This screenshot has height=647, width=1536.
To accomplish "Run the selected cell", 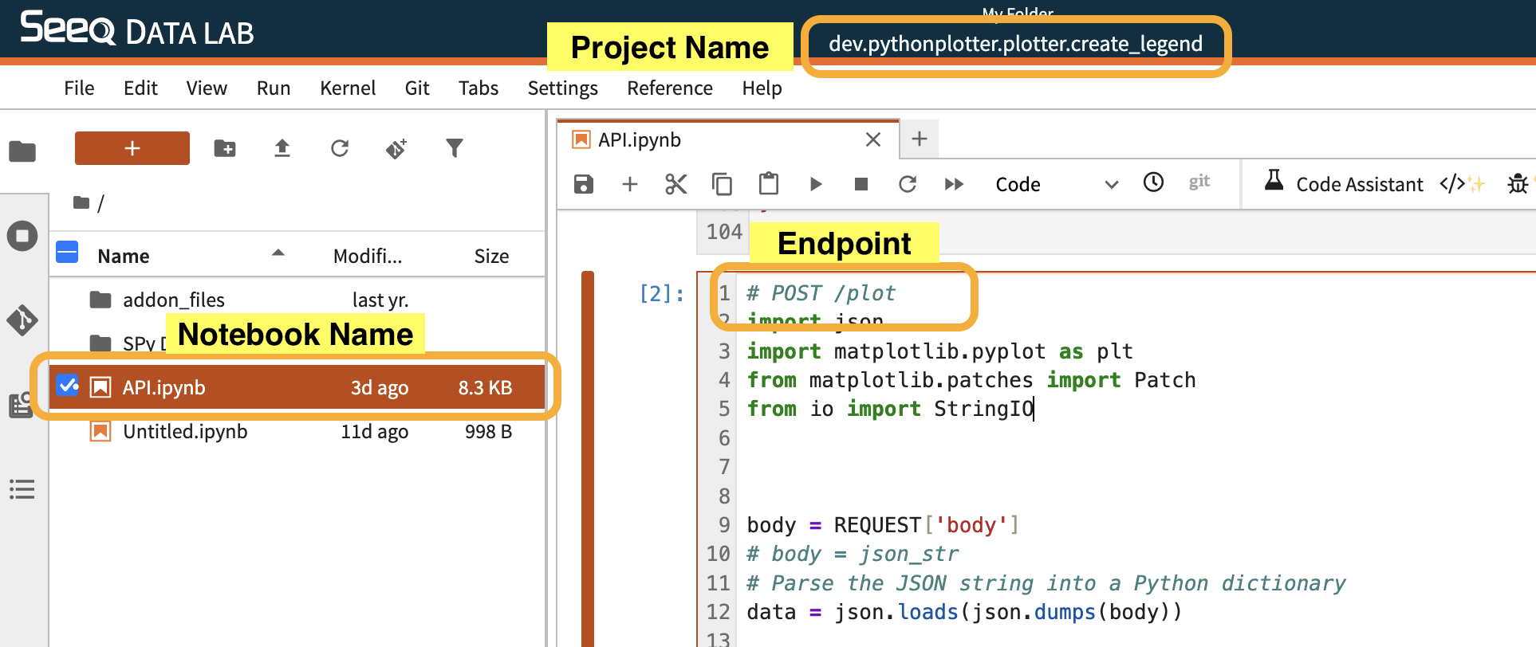I will (x=815, y=184).
